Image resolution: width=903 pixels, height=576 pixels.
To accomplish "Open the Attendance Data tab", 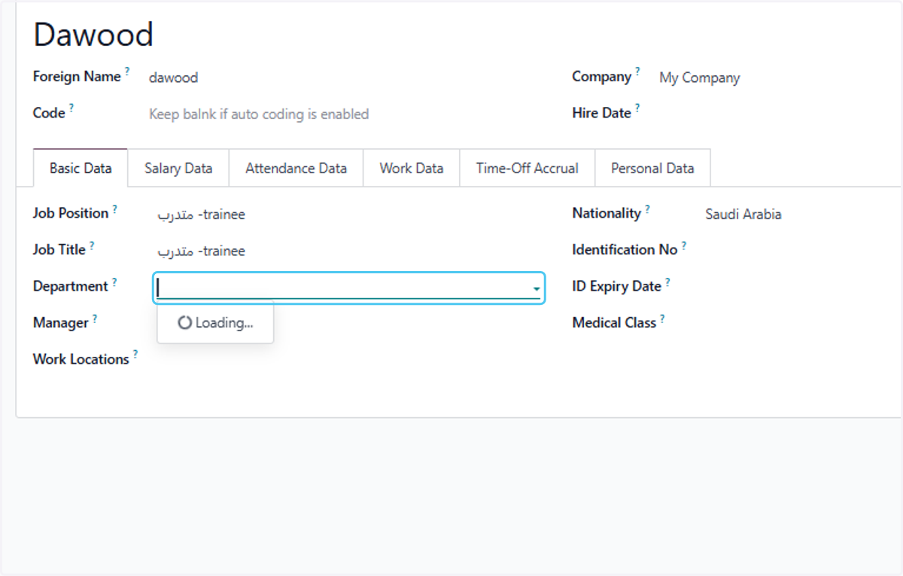I will [296, 168].
